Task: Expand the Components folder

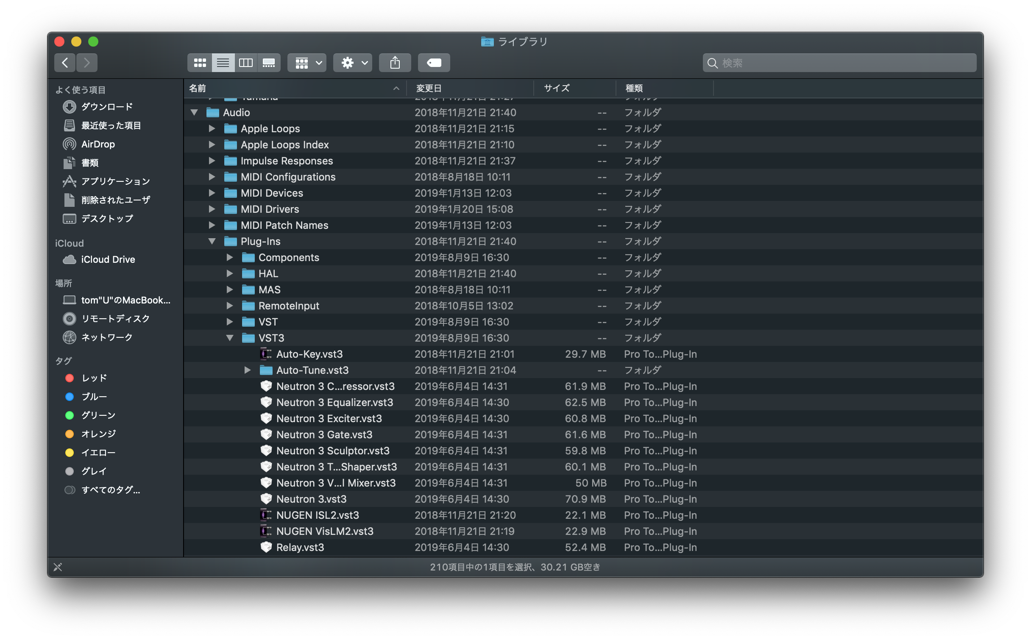Action: click(x=230, y=257)
